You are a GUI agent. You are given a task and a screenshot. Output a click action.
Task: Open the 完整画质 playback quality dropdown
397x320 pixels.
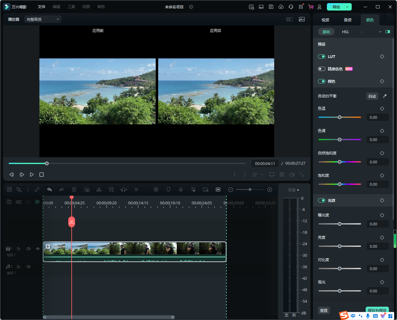pyautogui.click(x=43, y=19)
